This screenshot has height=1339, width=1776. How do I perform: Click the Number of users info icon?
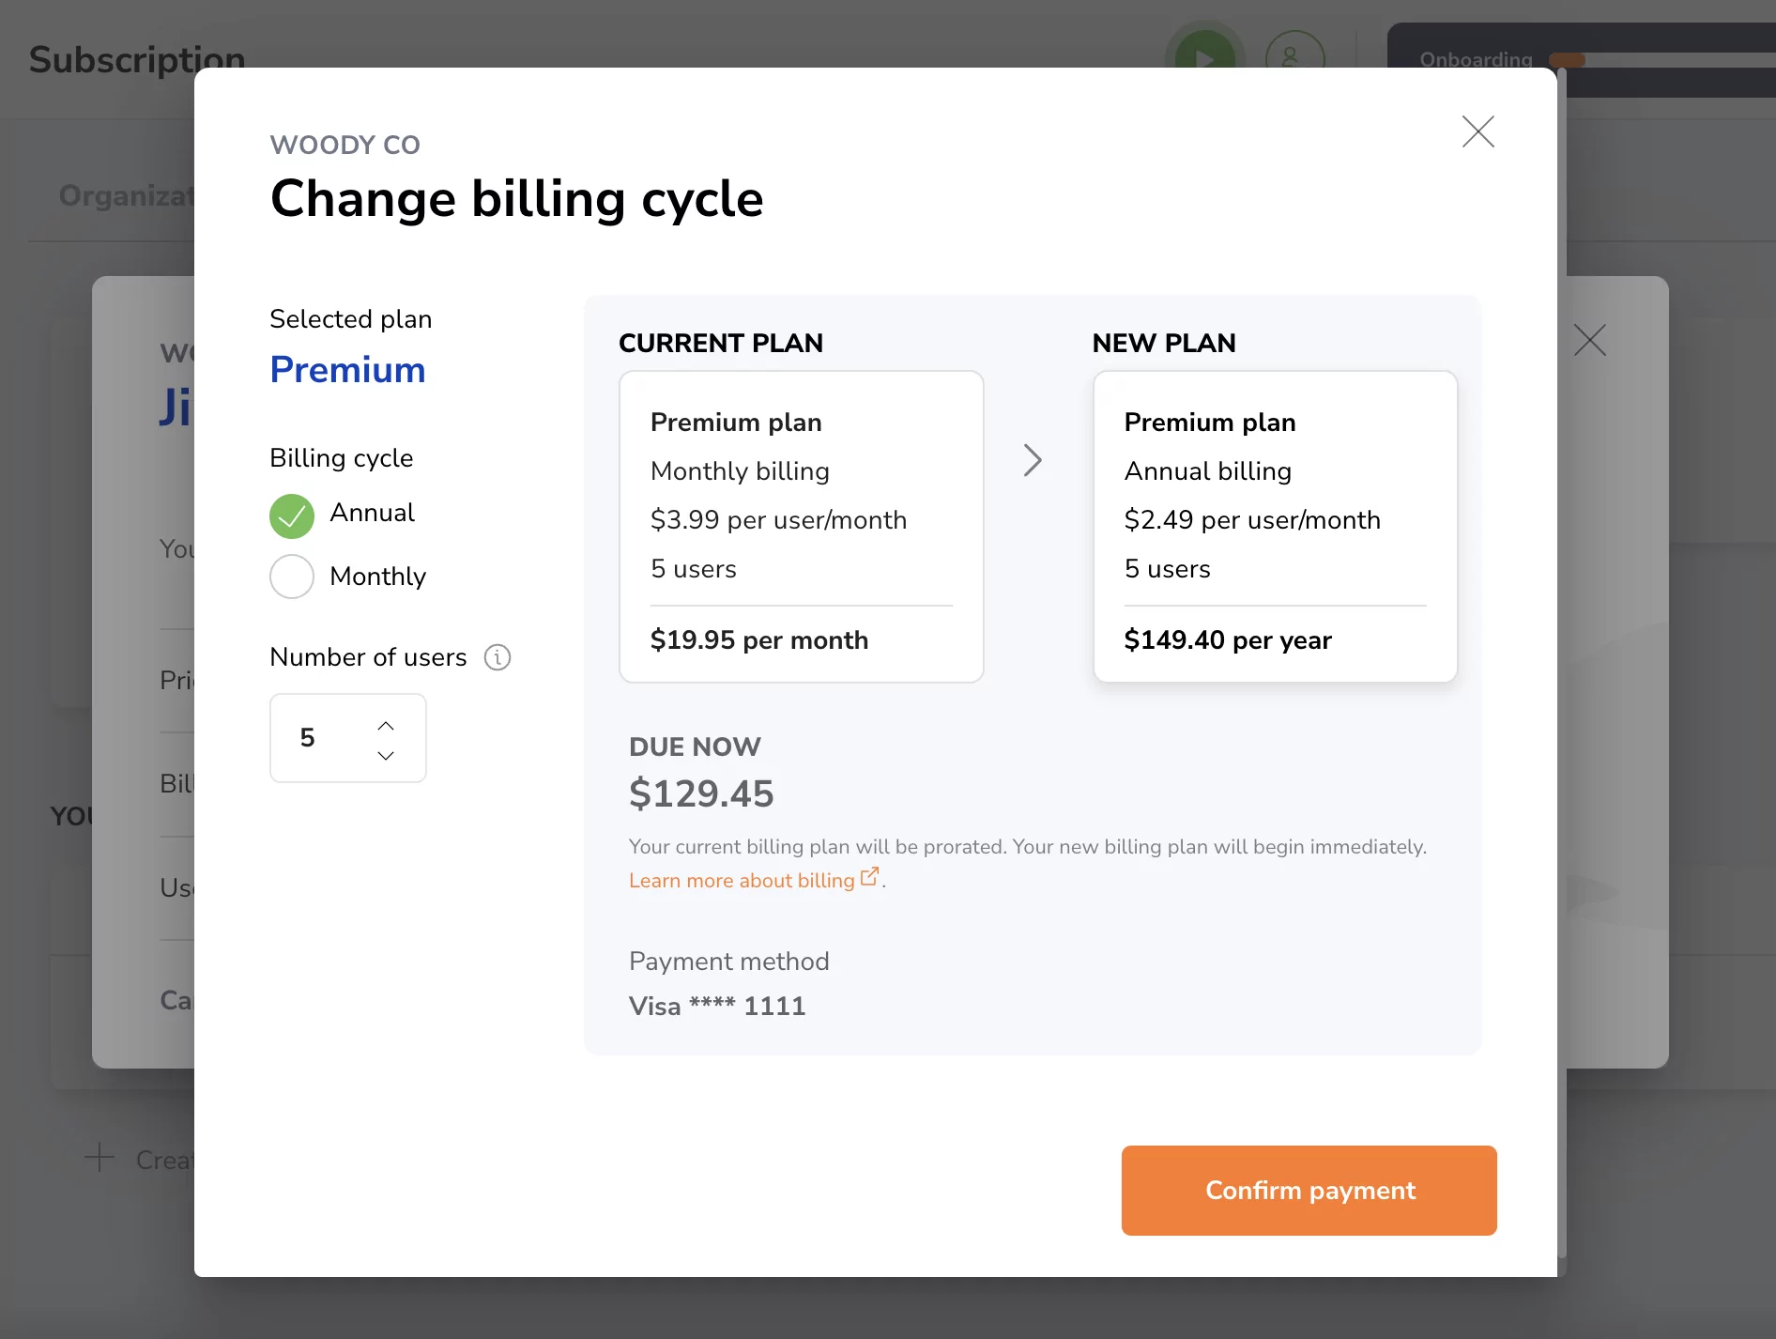click(497, 657)
